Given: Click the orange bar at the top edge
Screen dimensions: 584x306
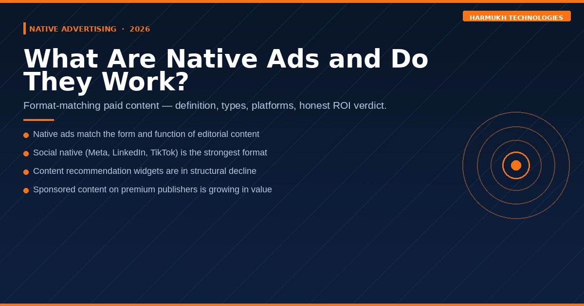Looking at the screenshot, I should coord(292,1).
